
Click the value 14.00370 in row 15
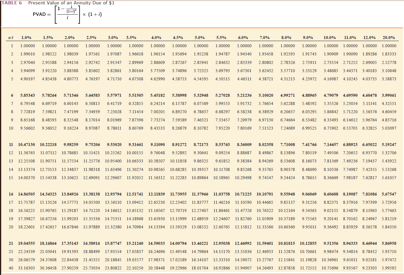click(26, 178)
